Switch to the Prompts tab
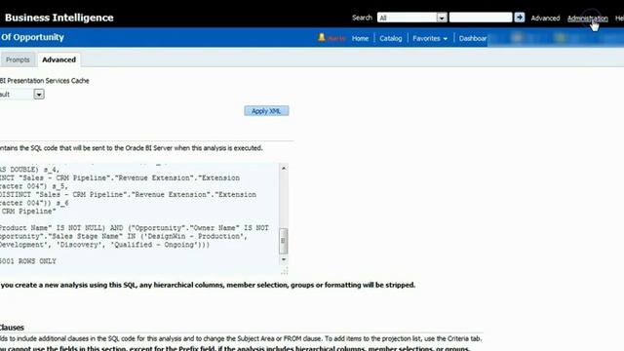This screenshot has width=624, height=351. (18, 59)
